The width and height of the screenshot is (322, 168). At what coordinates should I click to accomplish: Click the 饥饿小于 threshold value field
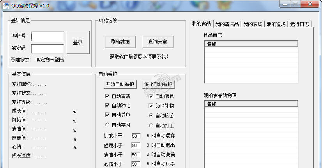136,136
